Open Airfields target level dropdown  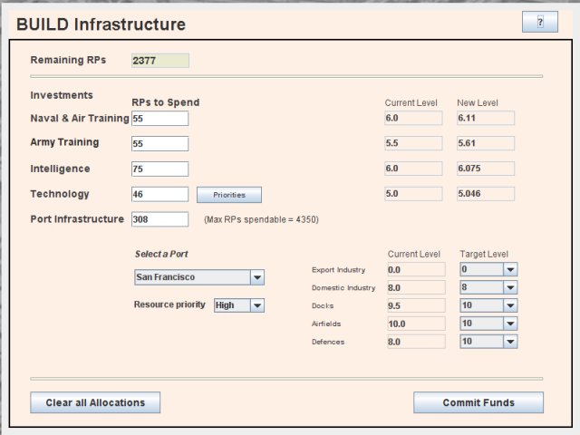[488, 324]
